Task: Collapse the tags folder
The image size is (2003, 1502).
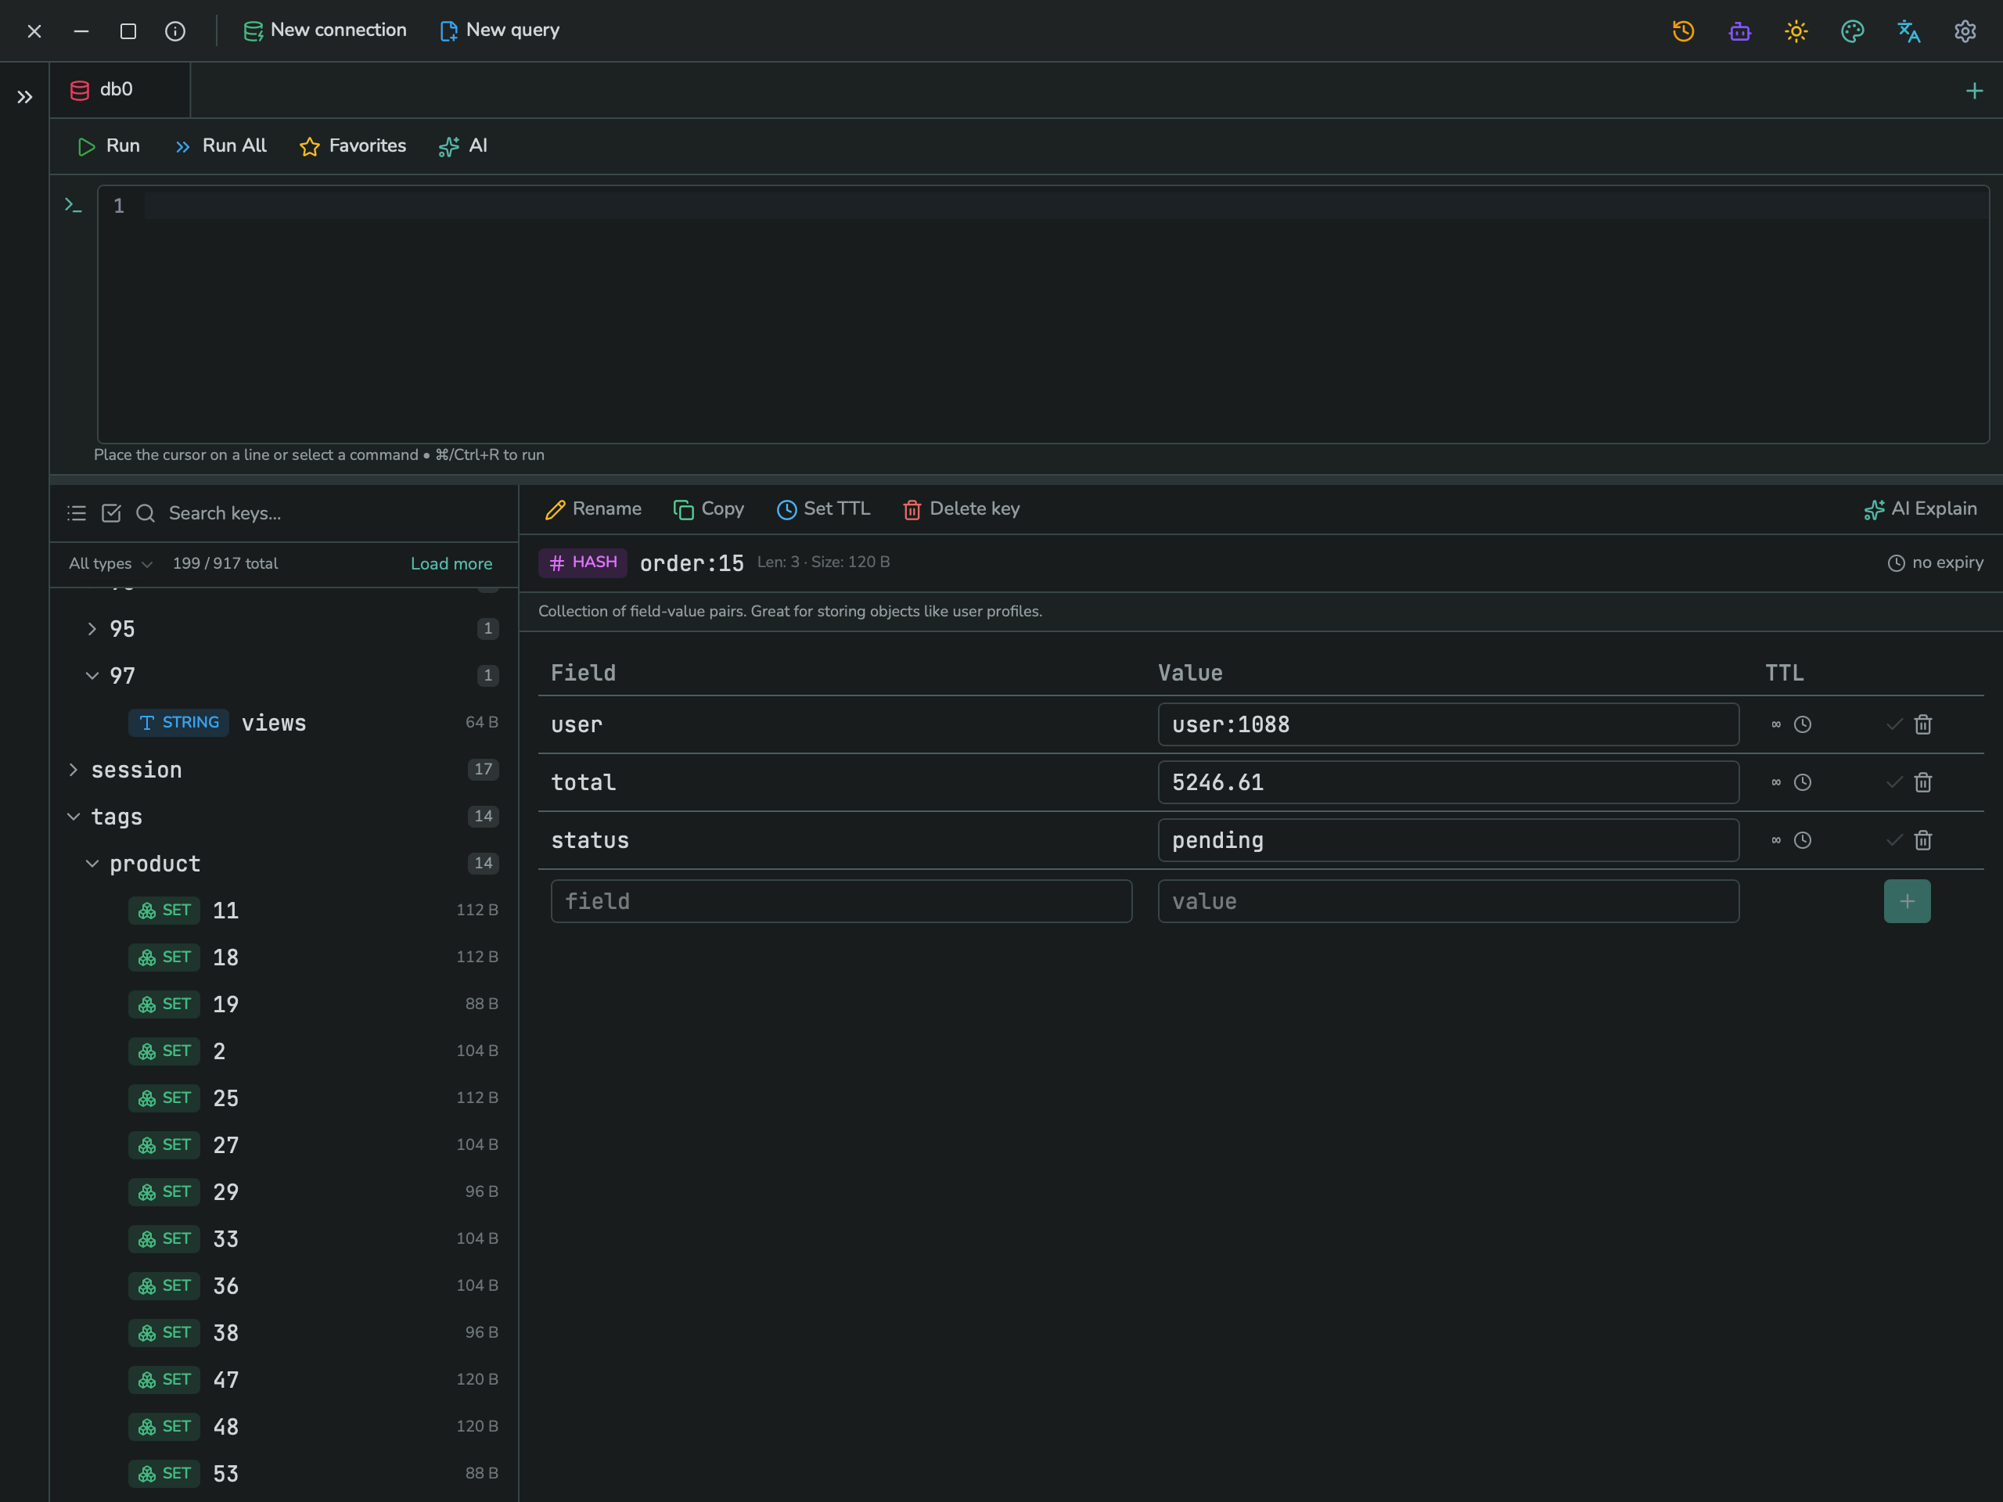Action: click(283, 817)
